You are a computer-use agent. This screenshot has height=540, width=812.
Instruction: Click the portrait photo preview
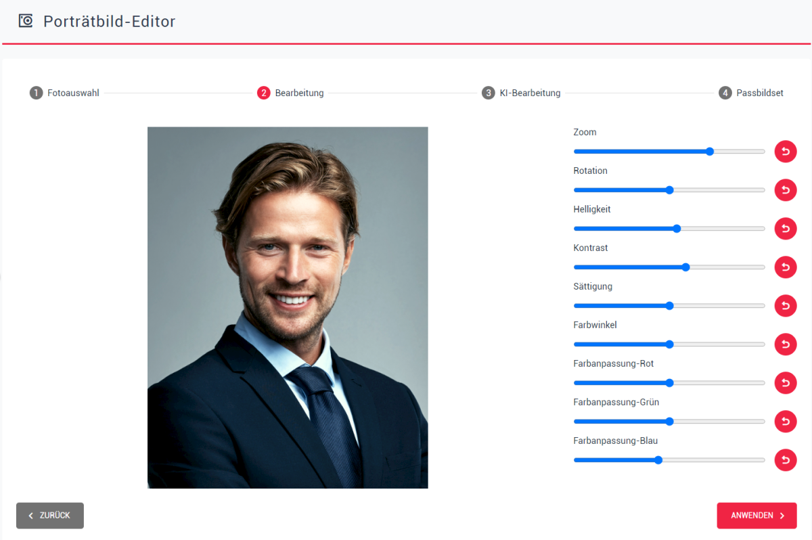click(x=288, y=308)
